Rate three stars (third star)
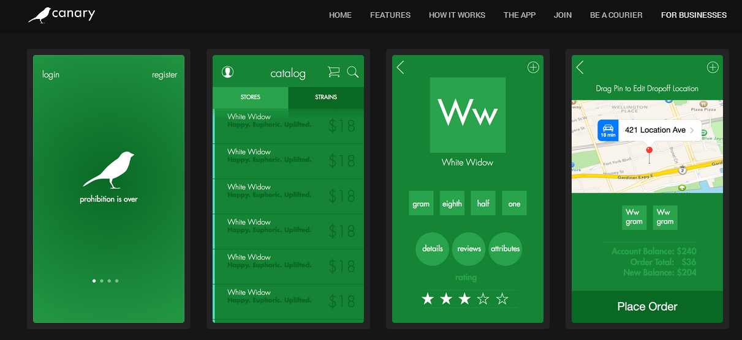742x340 pixels. [x=464, y=299]
